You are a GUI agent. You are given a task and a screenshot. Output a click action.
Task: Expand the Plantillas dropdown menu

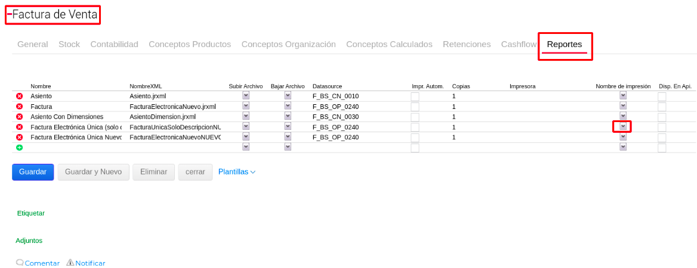(x=237, y=172)
